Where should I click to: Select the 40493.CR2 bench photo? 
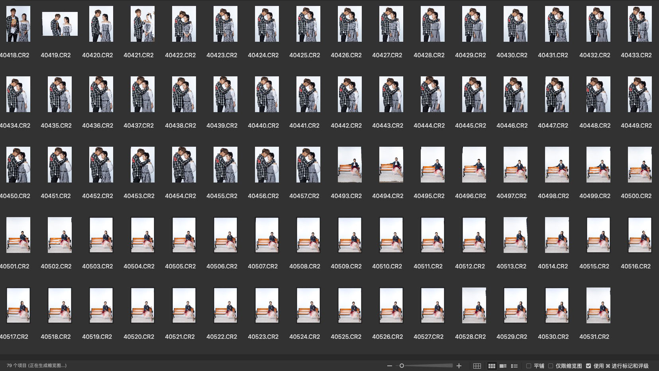click(x=349, y=165)
